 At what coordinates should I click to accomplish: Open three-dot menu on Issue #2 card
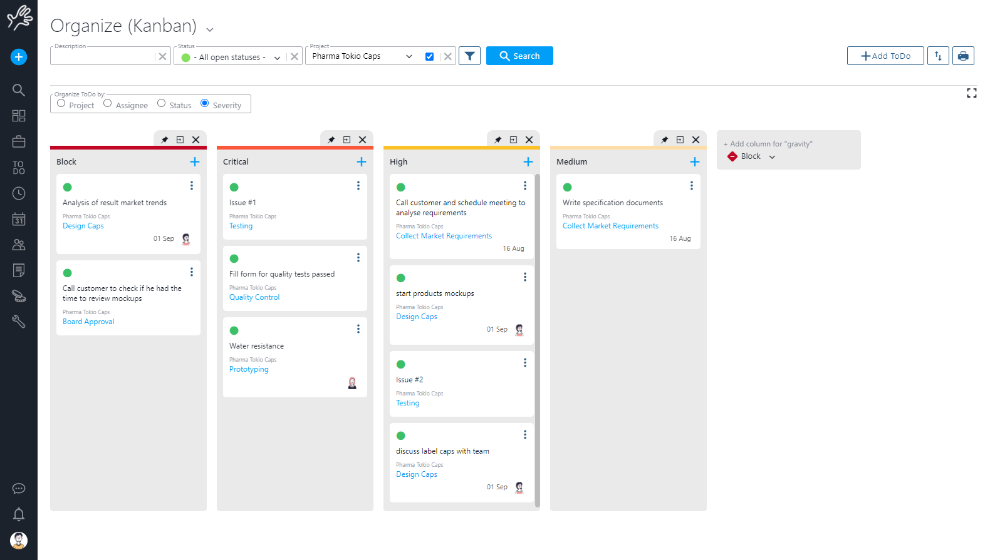pos(525,363)
